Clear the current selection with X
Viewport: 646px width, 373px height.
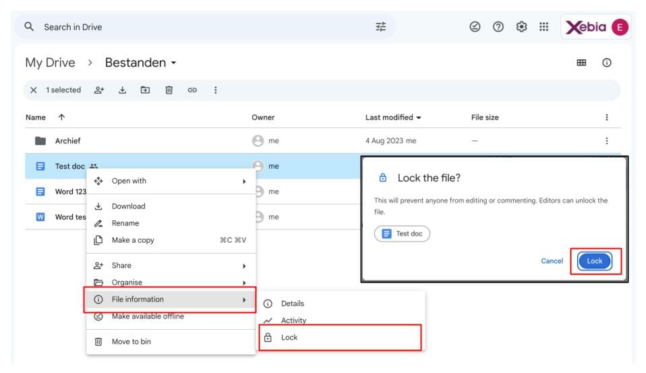(33, 90)
